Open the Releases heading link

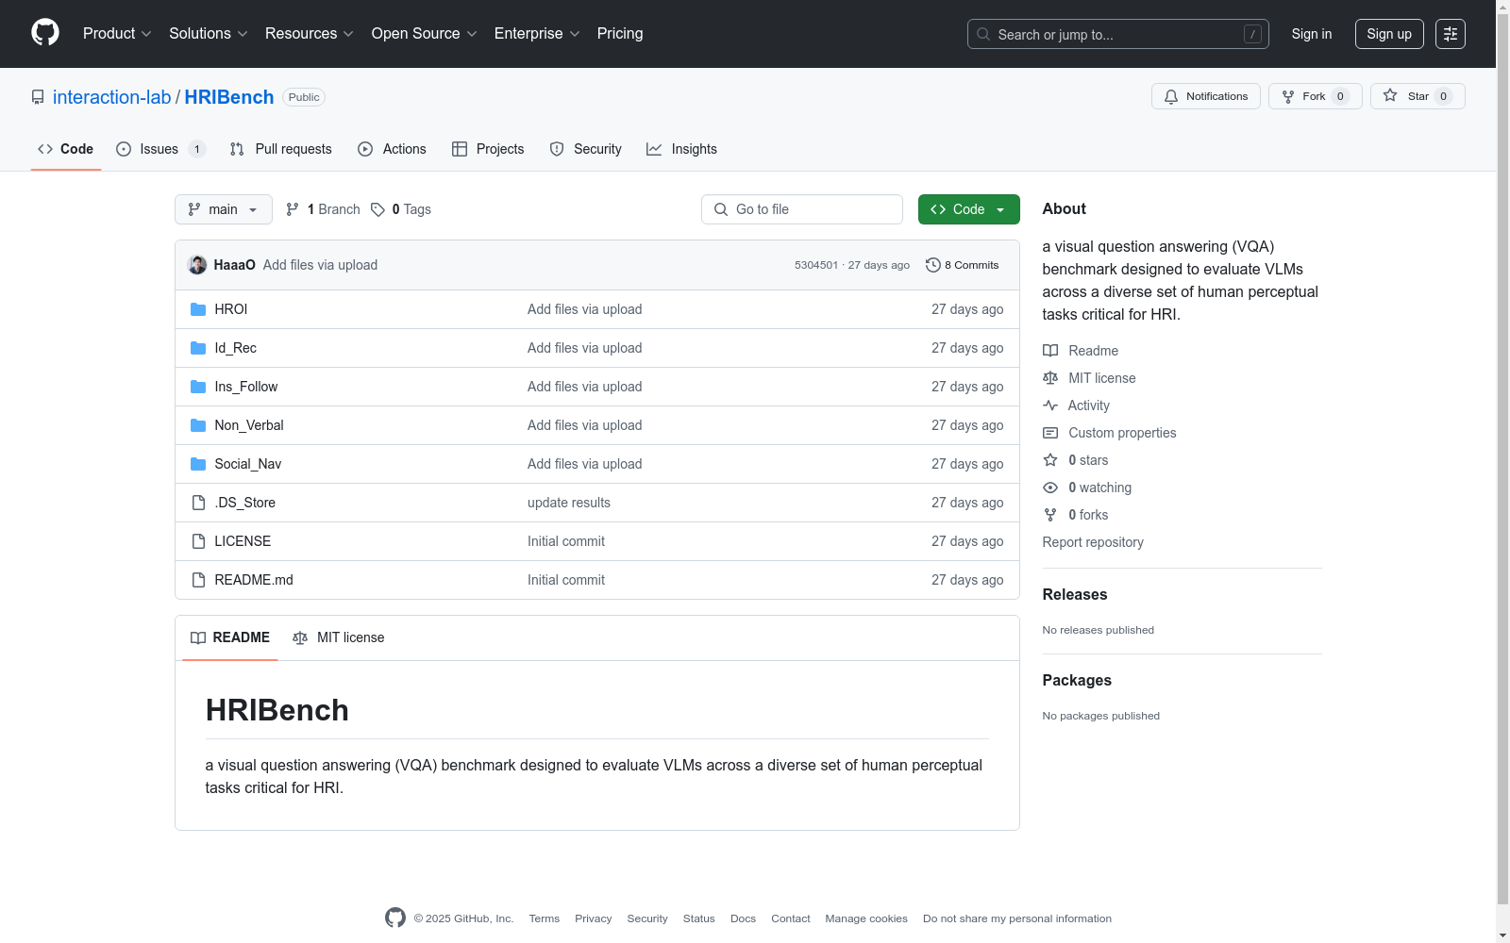pos(1075,594)
